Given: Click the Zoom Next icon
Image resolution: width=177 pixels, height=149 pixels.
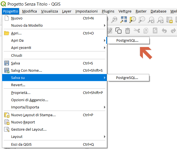Looking at the screenshot, I should [160, 19].
